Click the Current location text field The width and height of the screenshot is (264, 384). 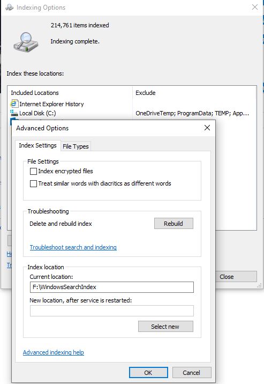pos(112,287)
